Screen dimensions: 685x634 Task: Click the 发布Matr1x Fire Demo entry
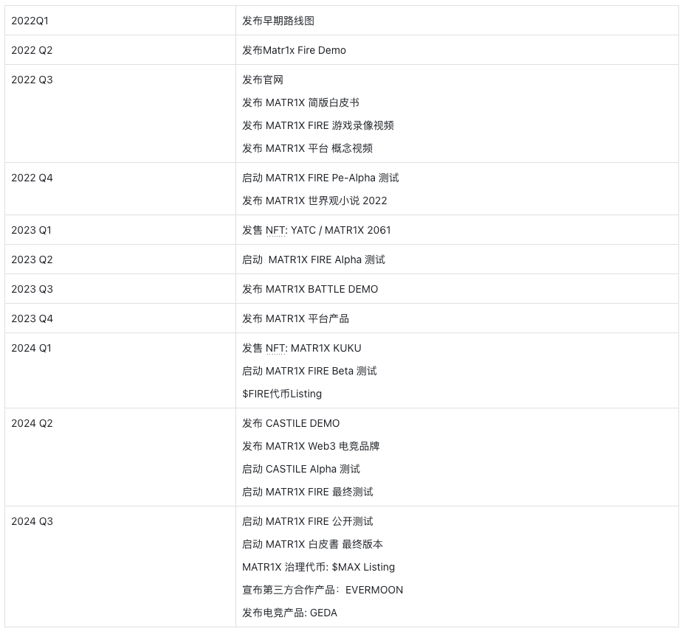[294, 50]
